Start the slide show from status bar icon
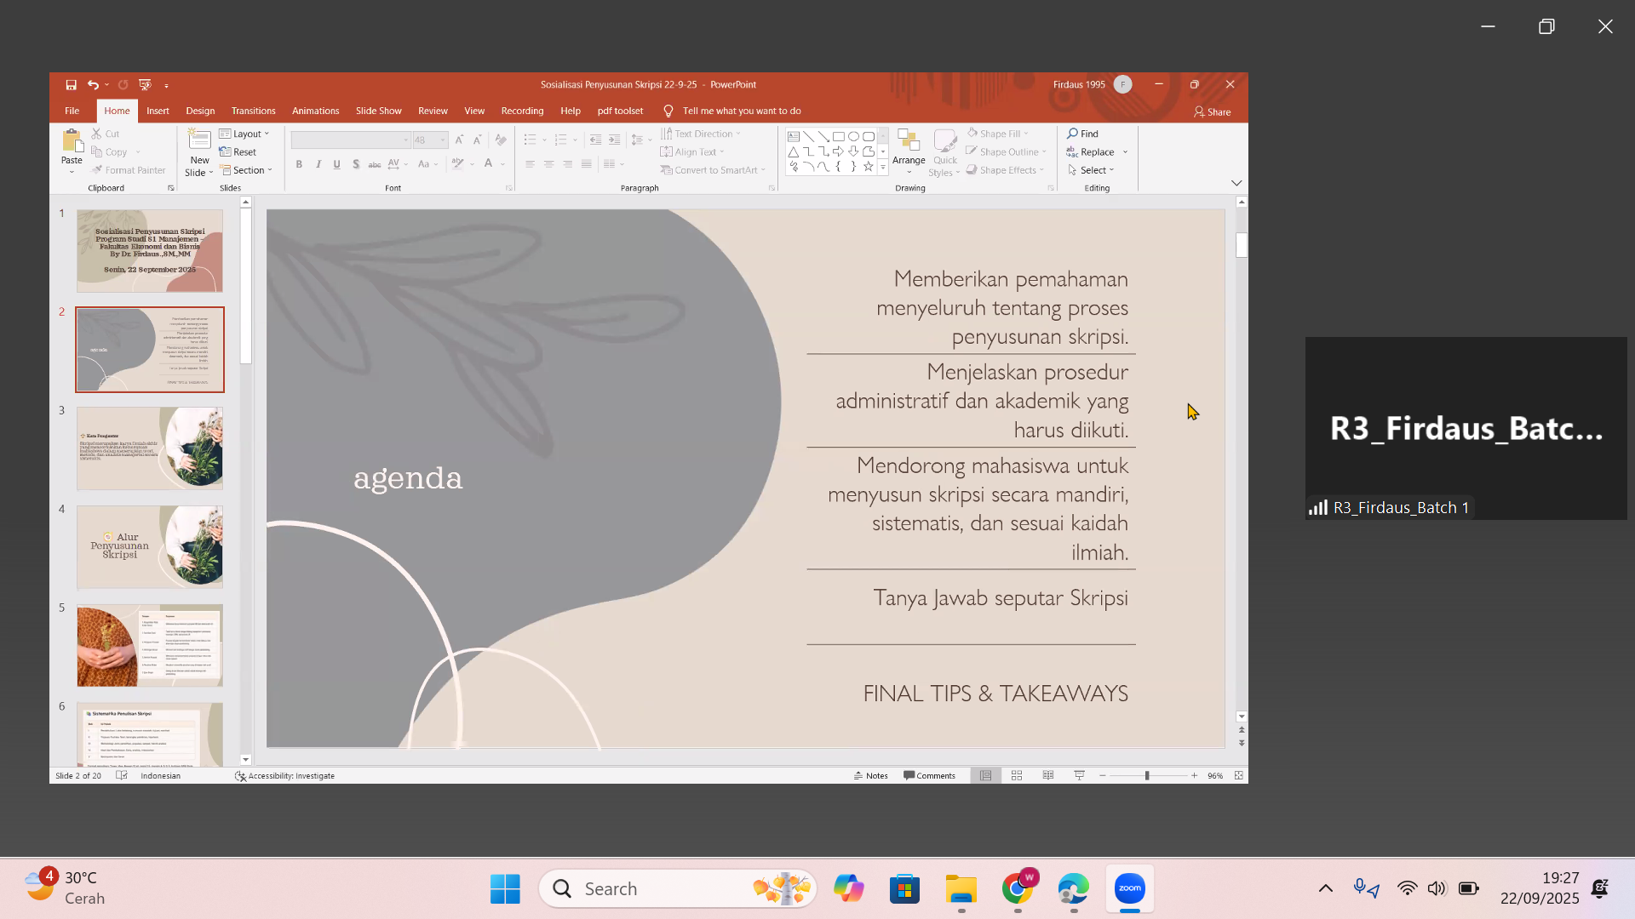The height and width of the screenshot is (919, 1635). click(x=1080, y=775)
